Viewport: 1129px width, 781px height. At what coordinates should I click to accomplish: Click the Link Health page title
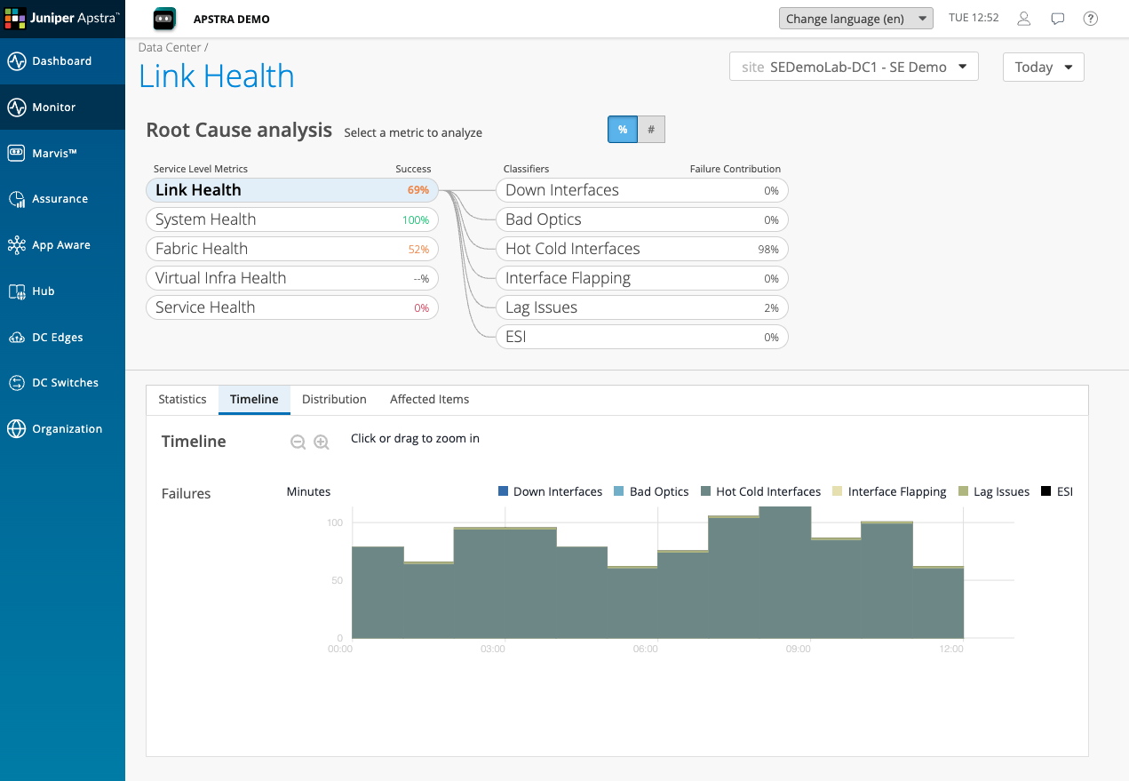[x=217, y=76]
